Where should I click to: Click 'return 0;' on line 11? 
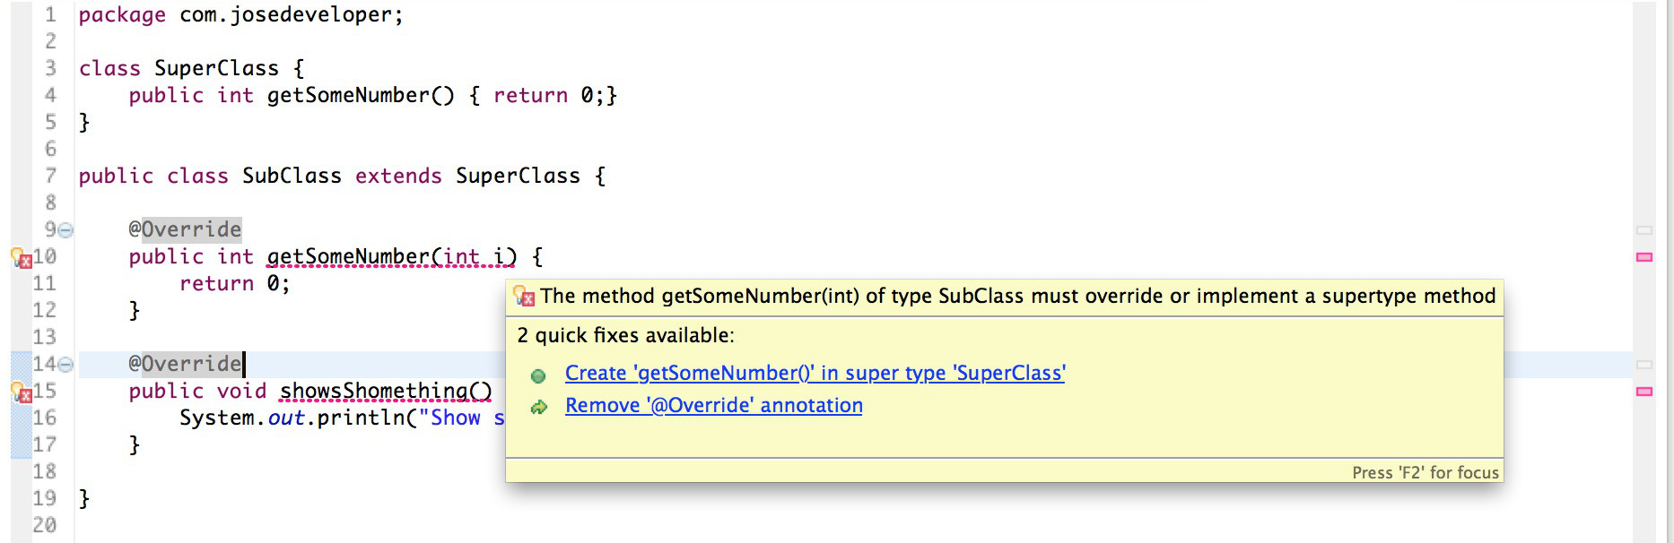coord(234,283)
